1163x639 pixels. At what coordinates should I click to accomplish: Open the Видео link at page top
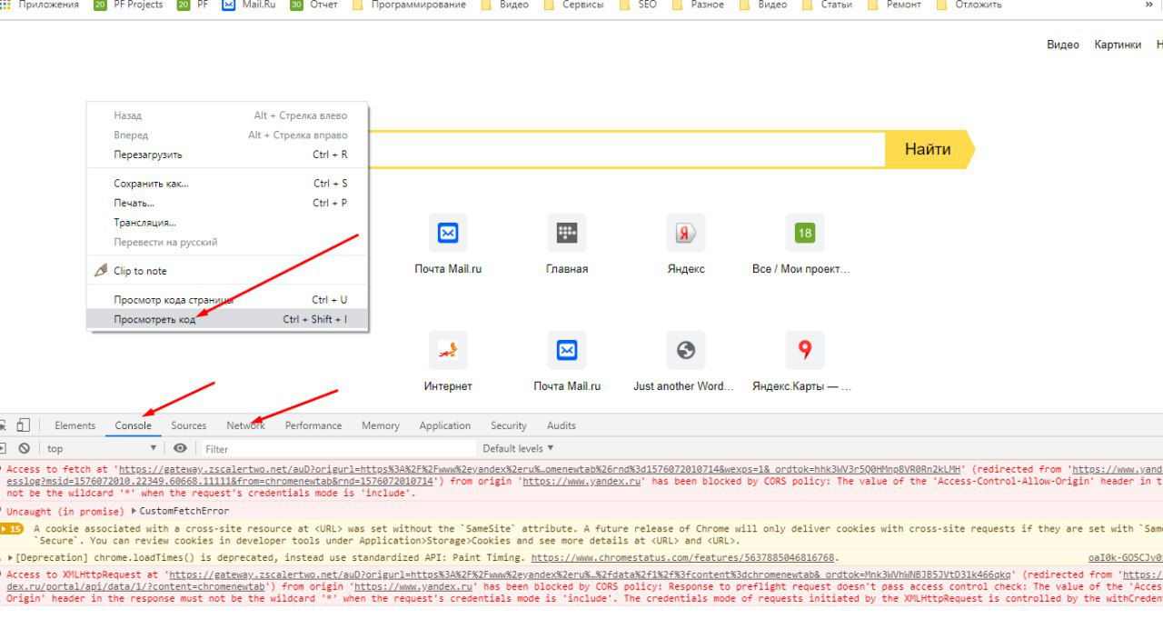point(1063,45)
